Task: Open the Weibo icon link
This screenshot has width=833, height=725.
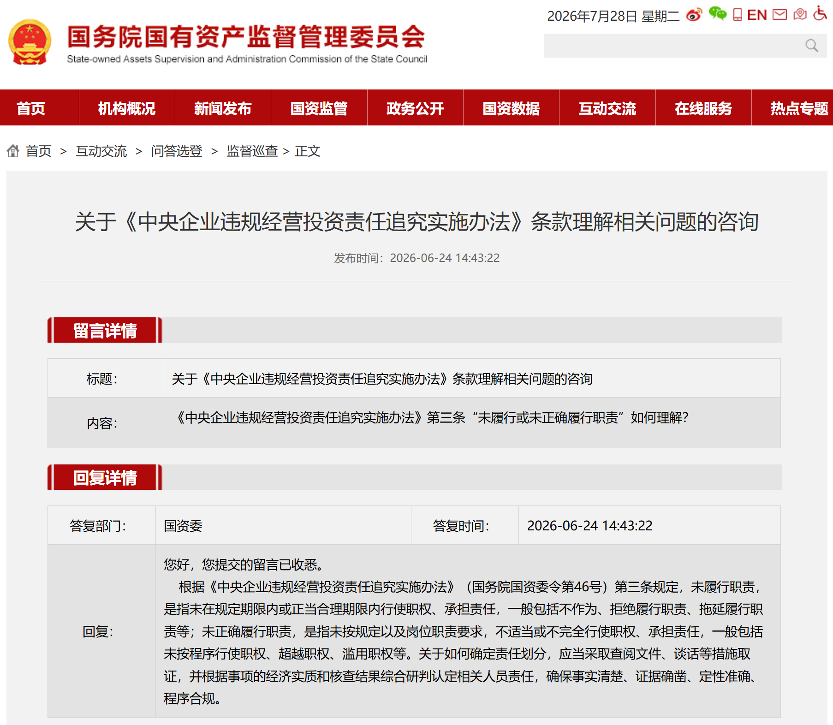Action: (x=694, y=15)
